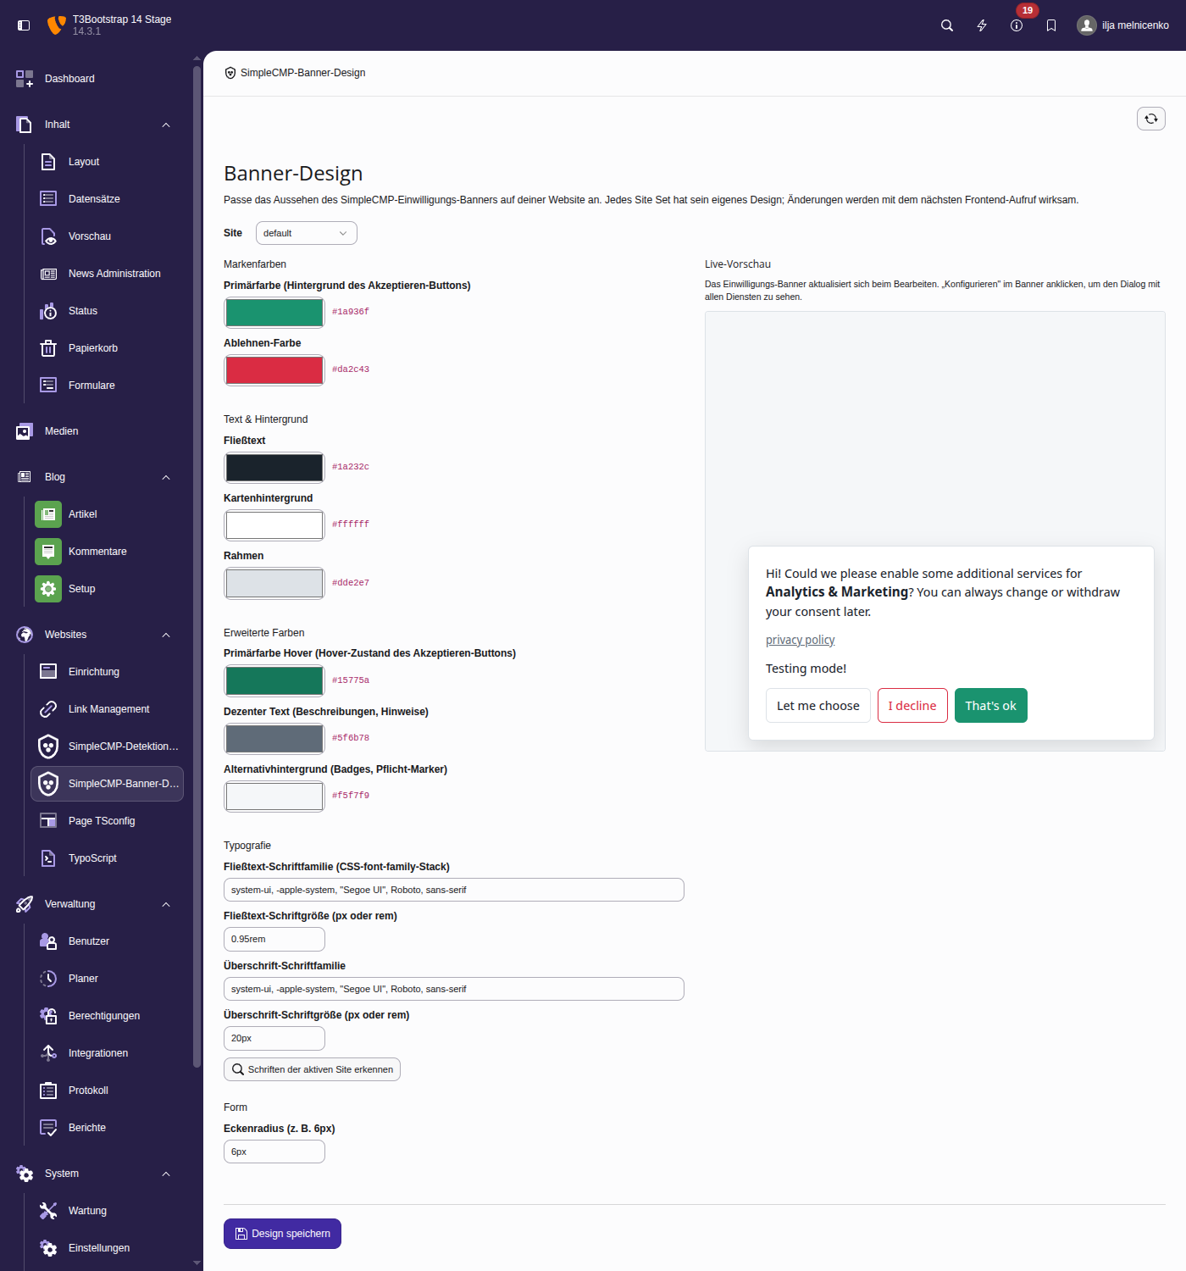This screenshot has height=1271, width=1186.
Task: Collapse the Inhalt menu group
Action: (166, 125)
